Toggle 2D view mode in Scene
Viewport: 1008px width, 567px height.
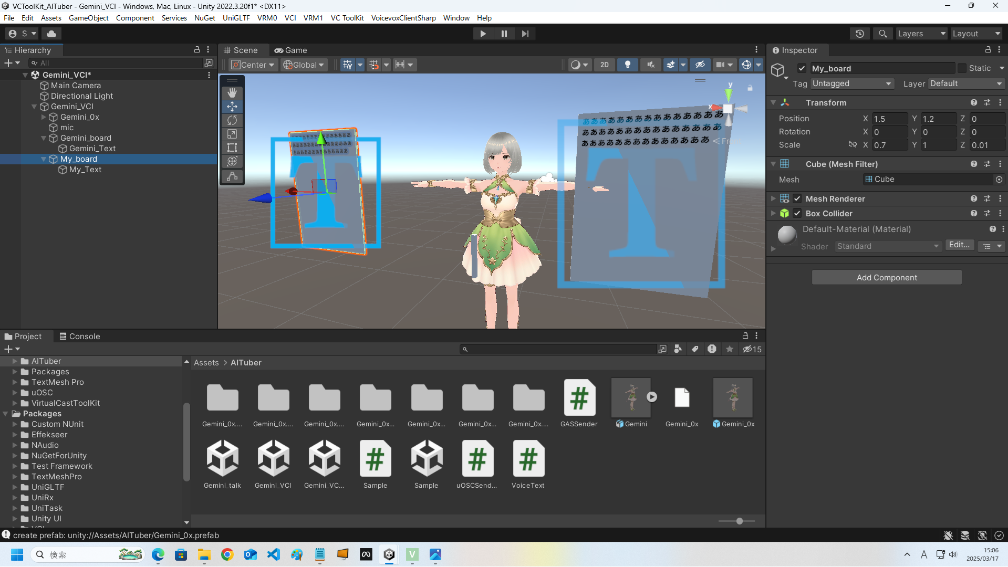coord(605,65)
